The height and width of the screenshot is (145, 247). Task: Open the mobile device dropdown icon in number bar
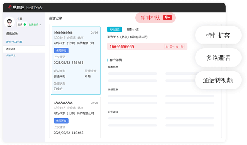(x=172, y=47)
